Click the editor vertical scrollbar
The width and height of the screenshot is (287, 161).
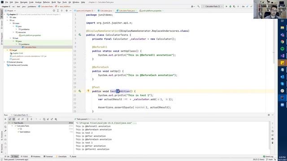(x=274, y=41)
